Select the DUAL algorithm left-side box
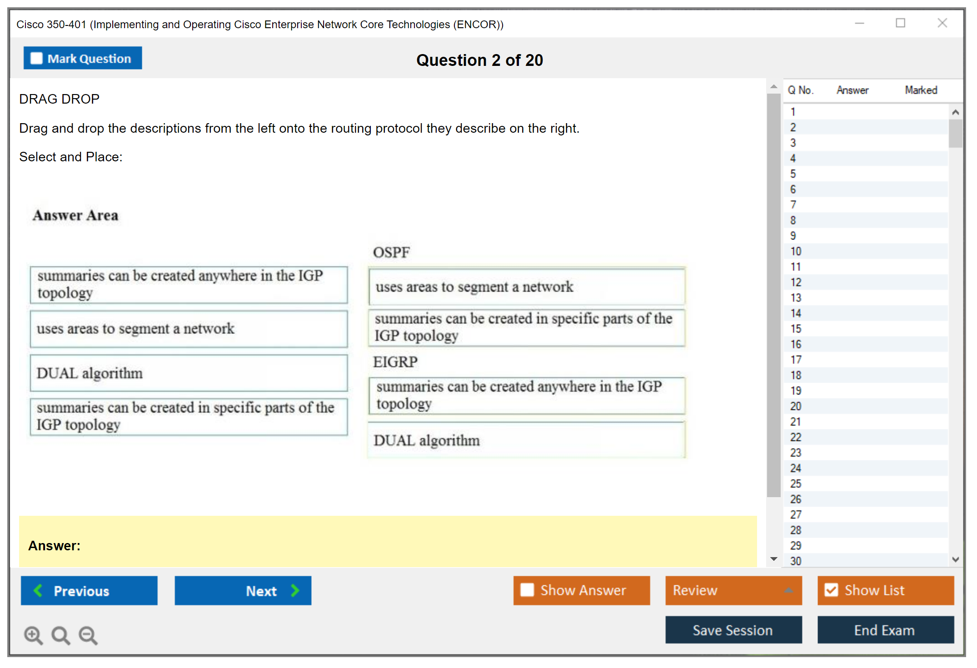 [x=189, y=373]
